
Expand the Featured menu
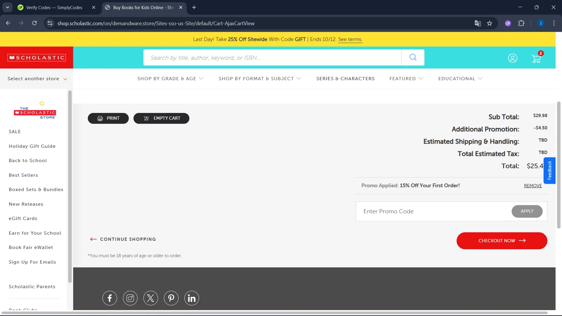[x=406, y=79]
